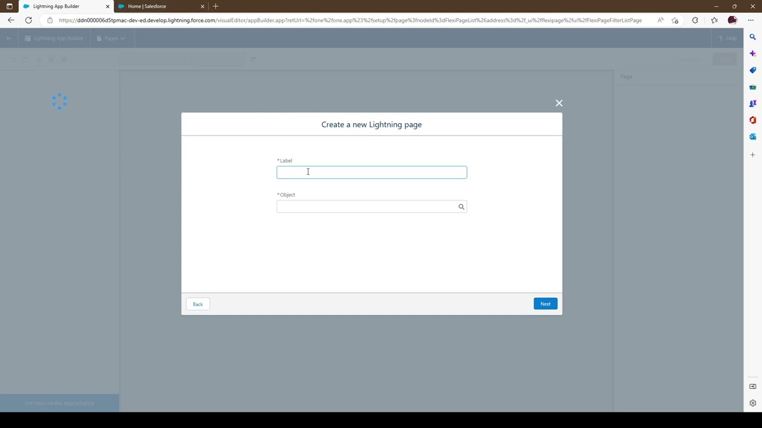Open the Object lookup field

371,206
